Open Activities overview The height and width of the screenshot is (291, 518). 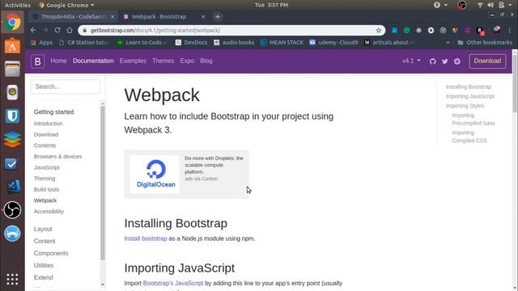click(x=18, y=5)
